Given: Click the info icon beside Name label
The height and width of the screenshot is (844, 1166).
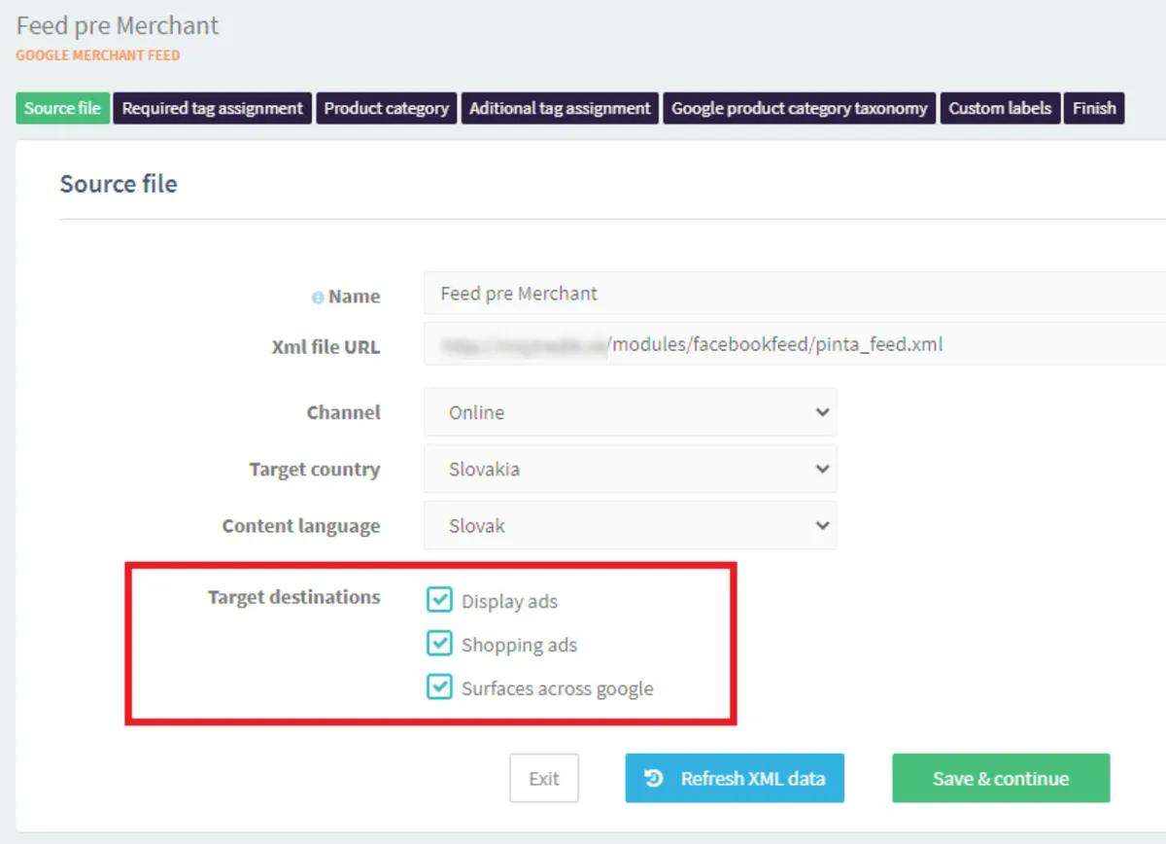Looking at the screenshot, I should coord(317,298).
